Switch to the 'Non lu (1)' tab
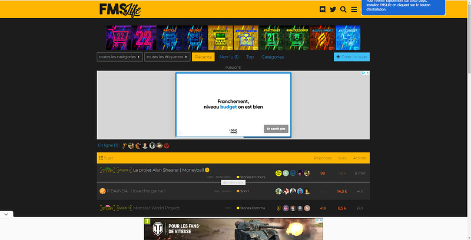Screen dimensions: 471x240 click(229, 57)
